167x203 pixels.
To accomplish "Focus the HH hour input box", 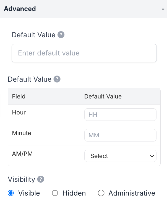I will point(120,114).
